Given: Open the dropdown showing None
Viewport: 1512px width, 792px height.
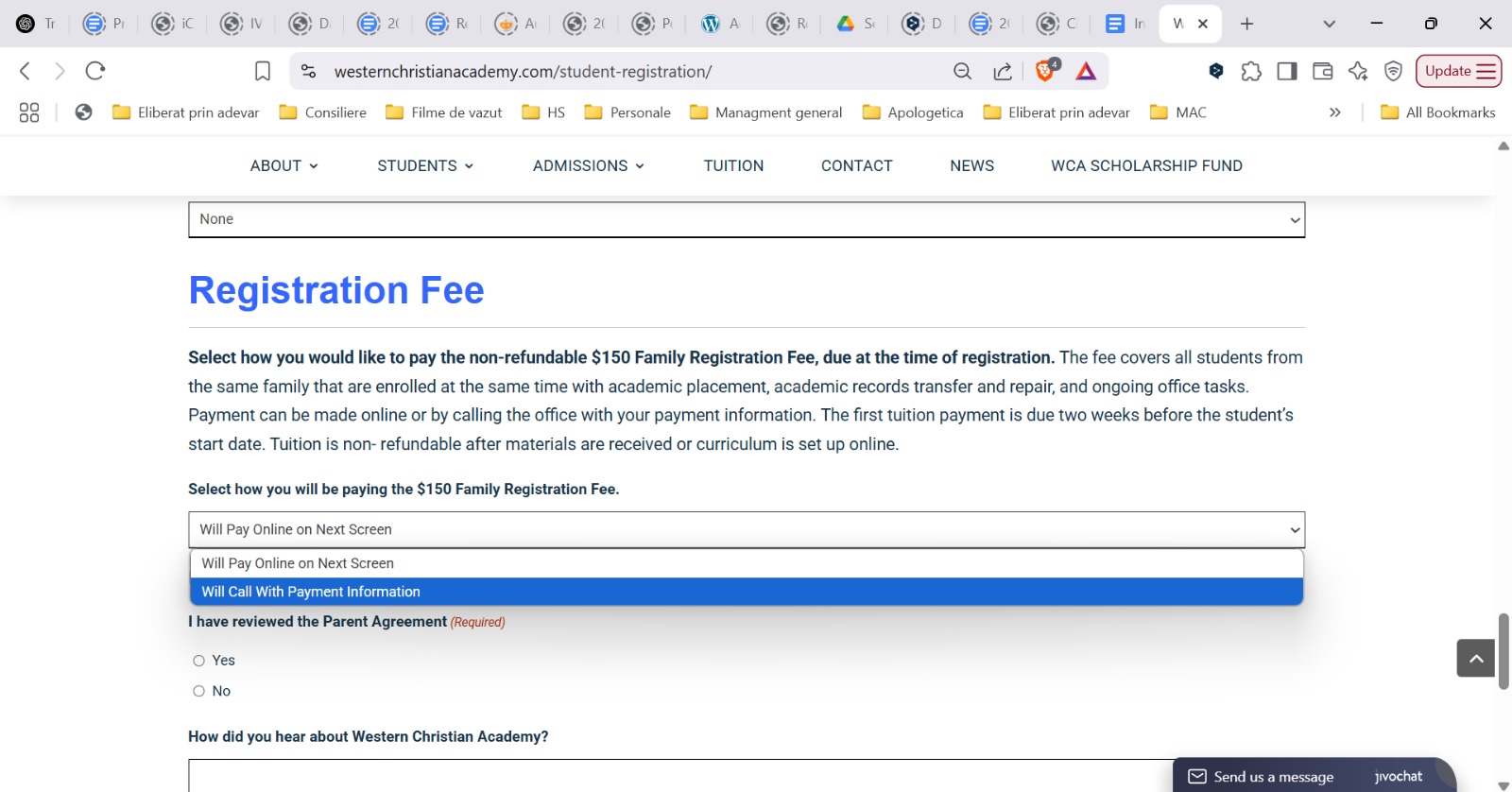Looking at the screenshot, I should pyautogui.click(x=746, y=219).
